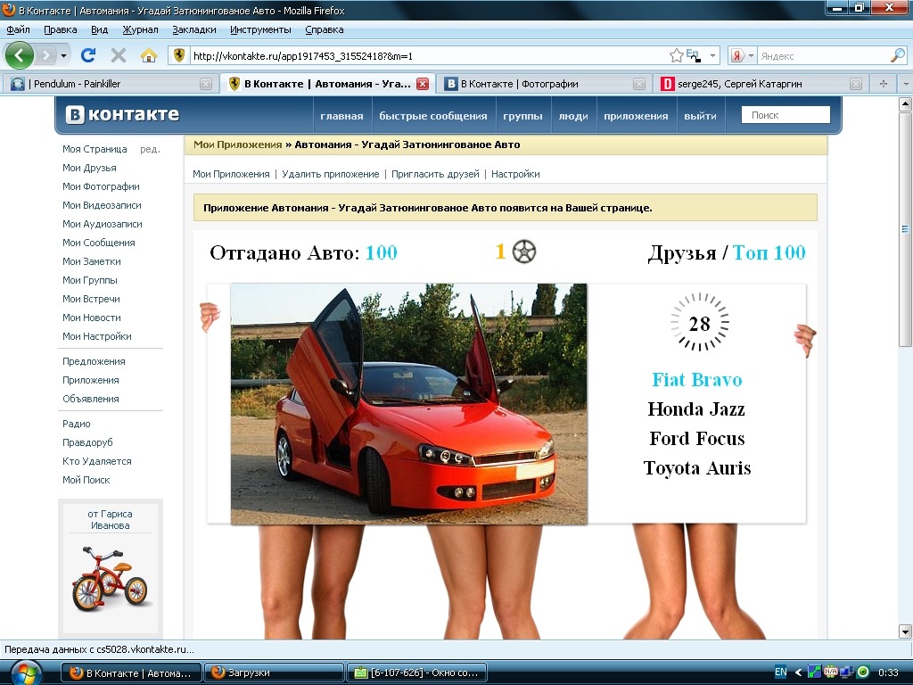
Task: Click the tricycle gift thumbnail
Action: click(110, 579)
